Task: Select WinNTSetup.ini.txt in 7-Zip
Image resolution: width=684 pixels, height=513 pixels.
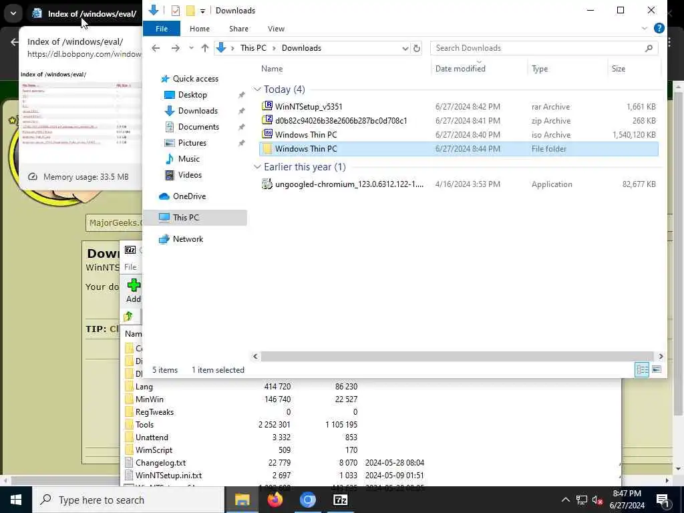Action: pyautogui.click(x=168, y=476)
